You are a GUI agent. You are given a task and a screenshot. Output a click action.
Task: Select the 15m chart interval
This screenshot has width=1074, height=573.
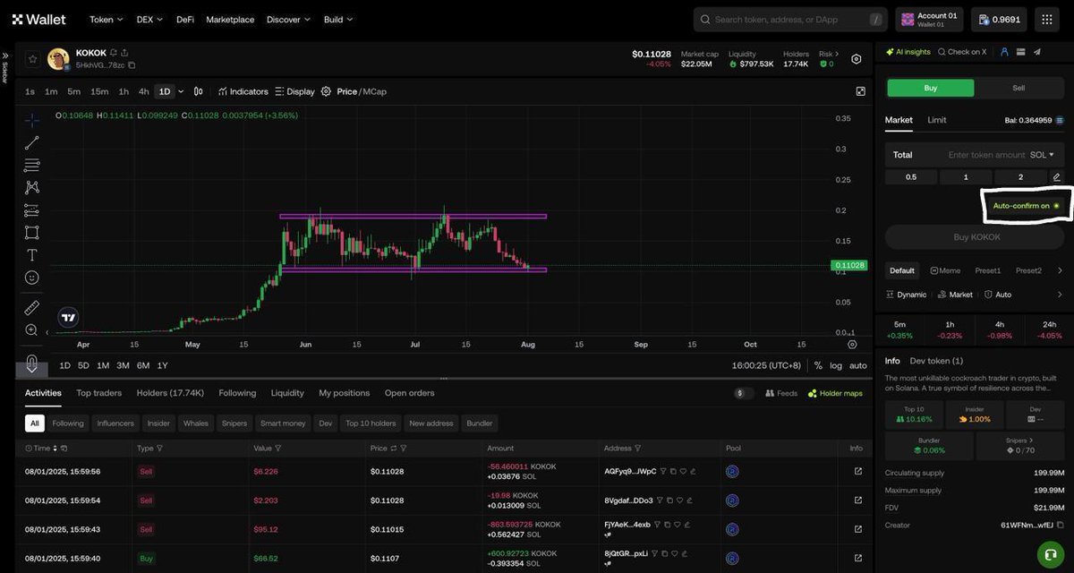point(99,91)
